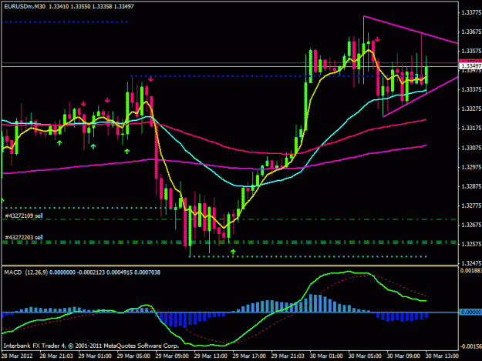Click the 30 Mar 01:00 time label
This screenshot has width=482, height=361.
(326, 356)
